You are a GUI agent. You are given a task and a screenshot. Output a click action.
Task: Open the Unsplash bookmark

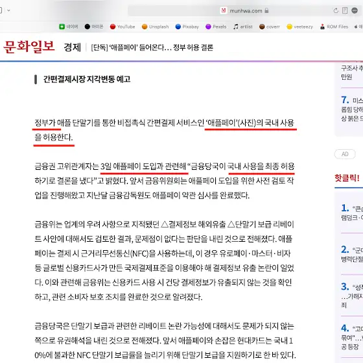155,27
